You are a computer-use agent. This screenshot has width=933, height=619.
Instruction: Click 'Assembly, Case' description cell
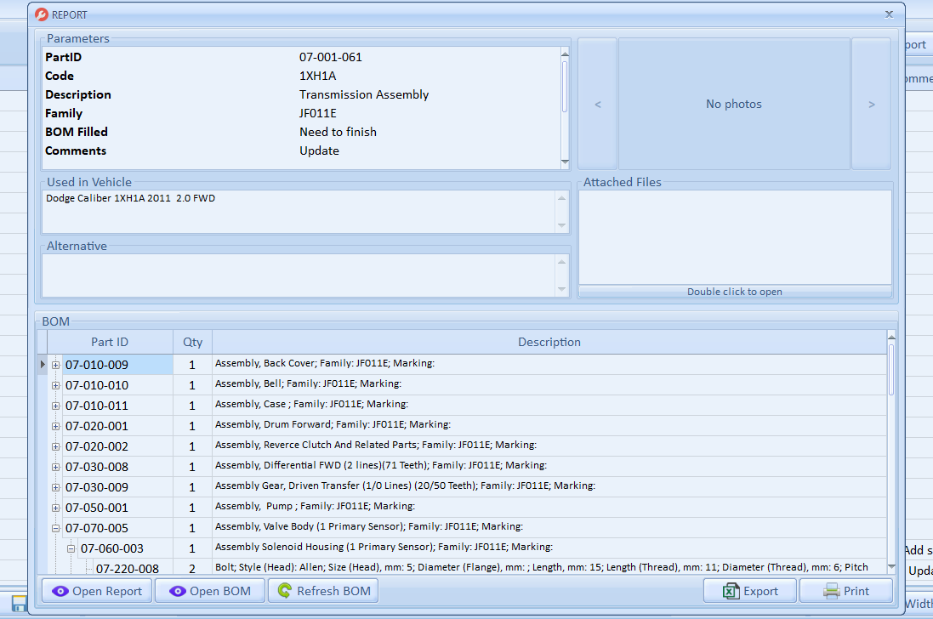549,405
